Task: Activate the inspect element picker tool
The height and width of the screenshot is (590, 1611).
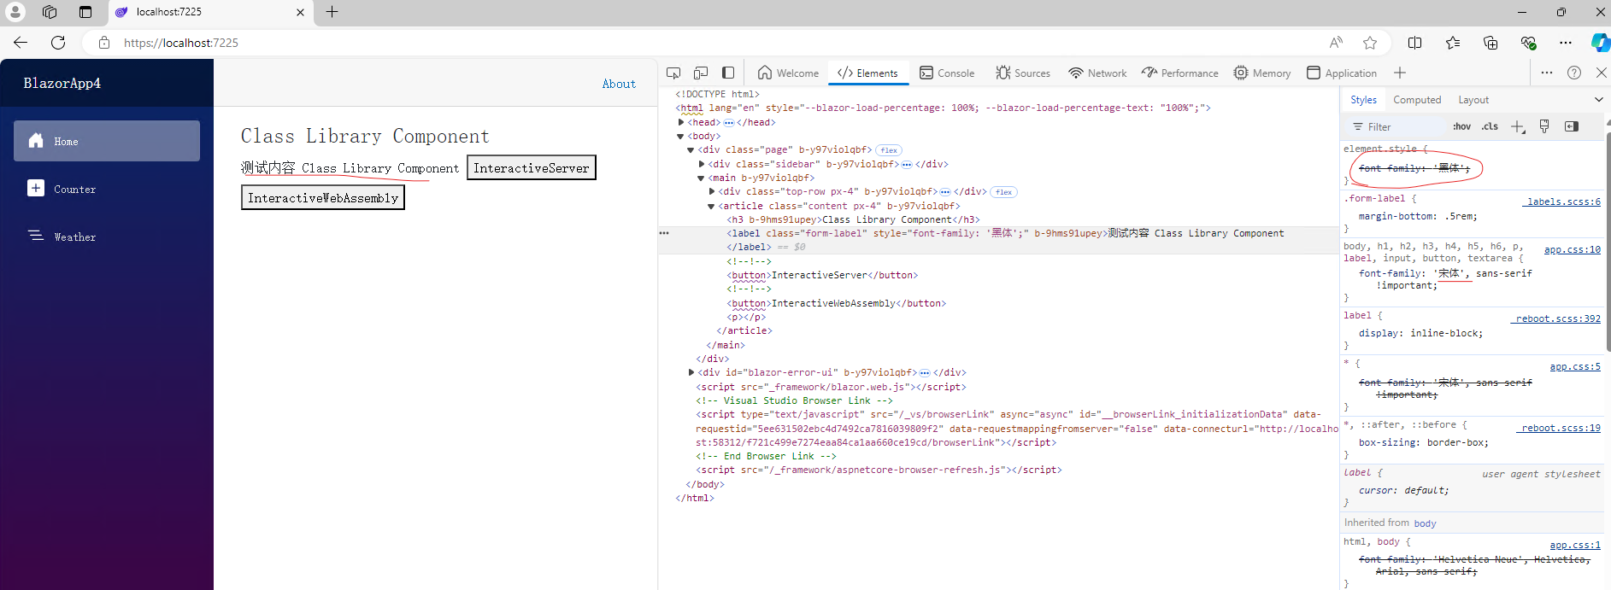Action: (x=673, y=73)
